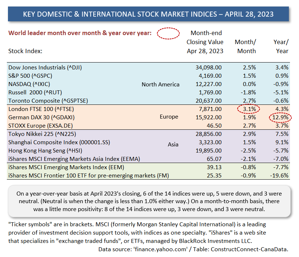This screenshot has width=299, height=257.
Task: Click NASDAQ month change 0.0%
Action: tap(249, 84)
